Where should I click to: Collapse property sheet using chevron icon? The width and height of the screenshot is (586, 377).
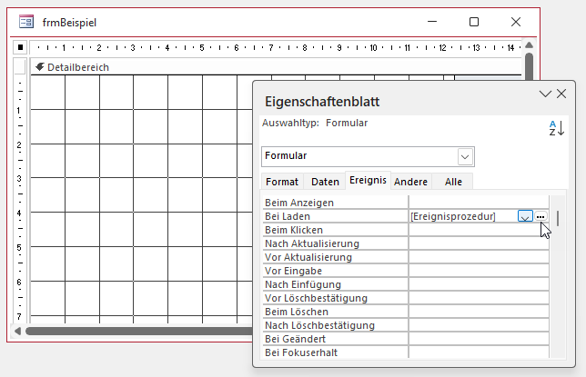(x=545, y=94)
